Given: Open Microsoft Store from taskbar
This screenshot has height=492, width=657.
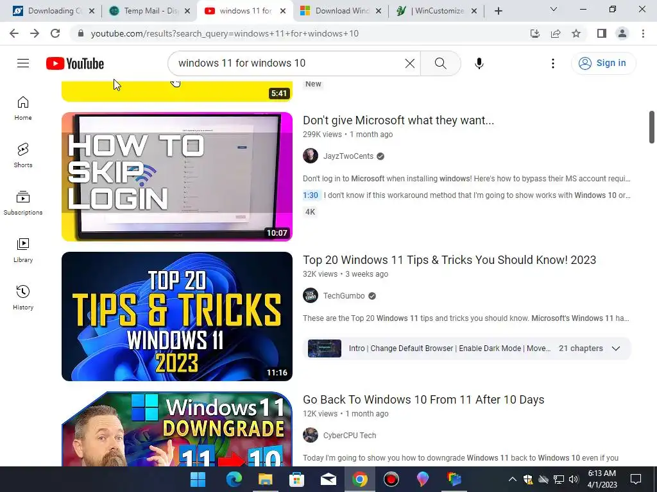Looking at the screenshot, I should (x=296, y=479).
